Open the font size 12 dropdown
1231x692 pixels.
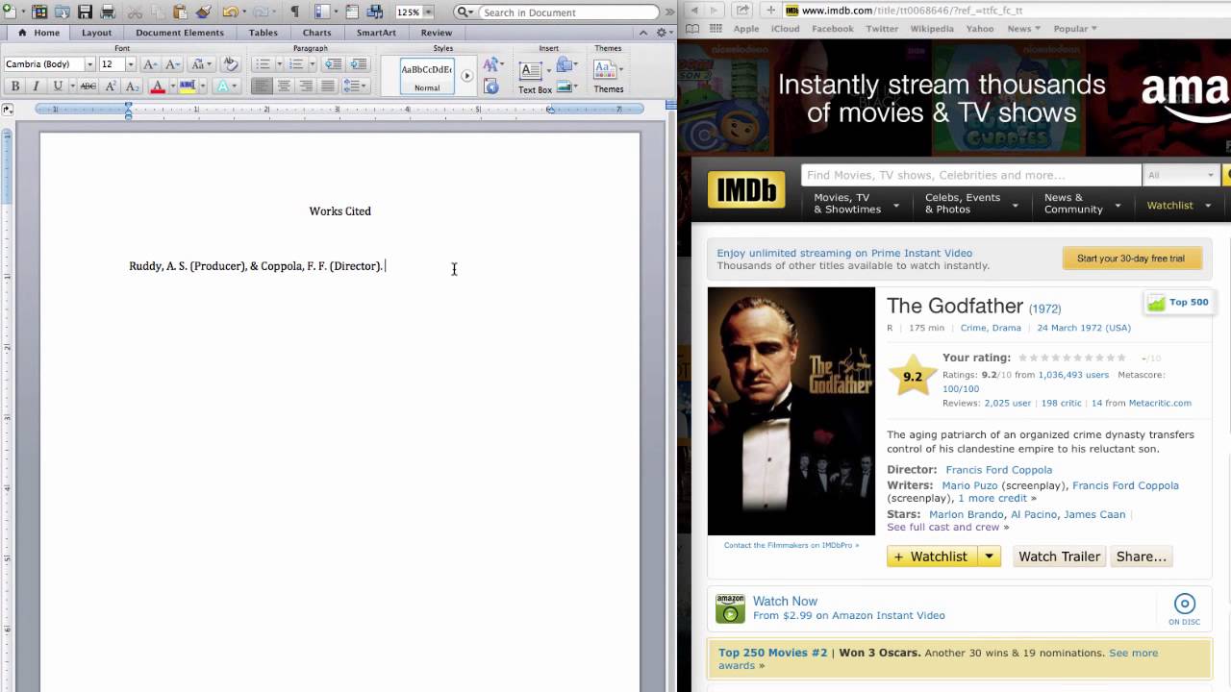(x=131, y=64)
